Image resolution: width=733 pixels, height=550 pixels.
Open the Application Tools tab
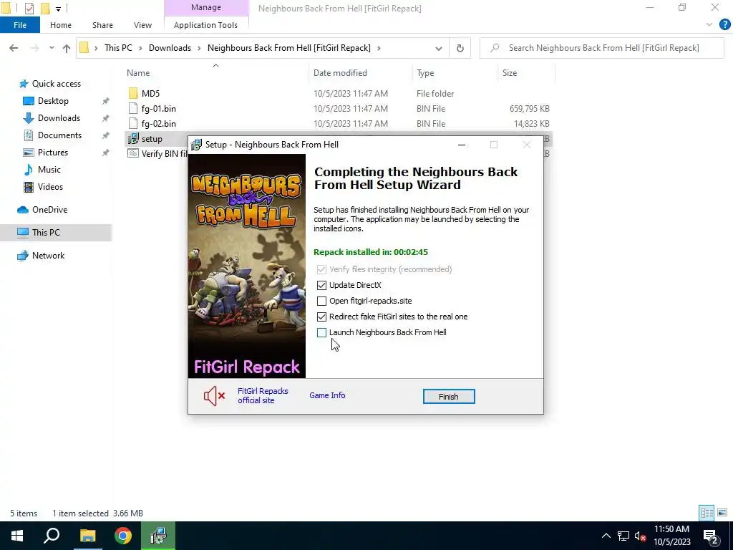tap(205, 25)
